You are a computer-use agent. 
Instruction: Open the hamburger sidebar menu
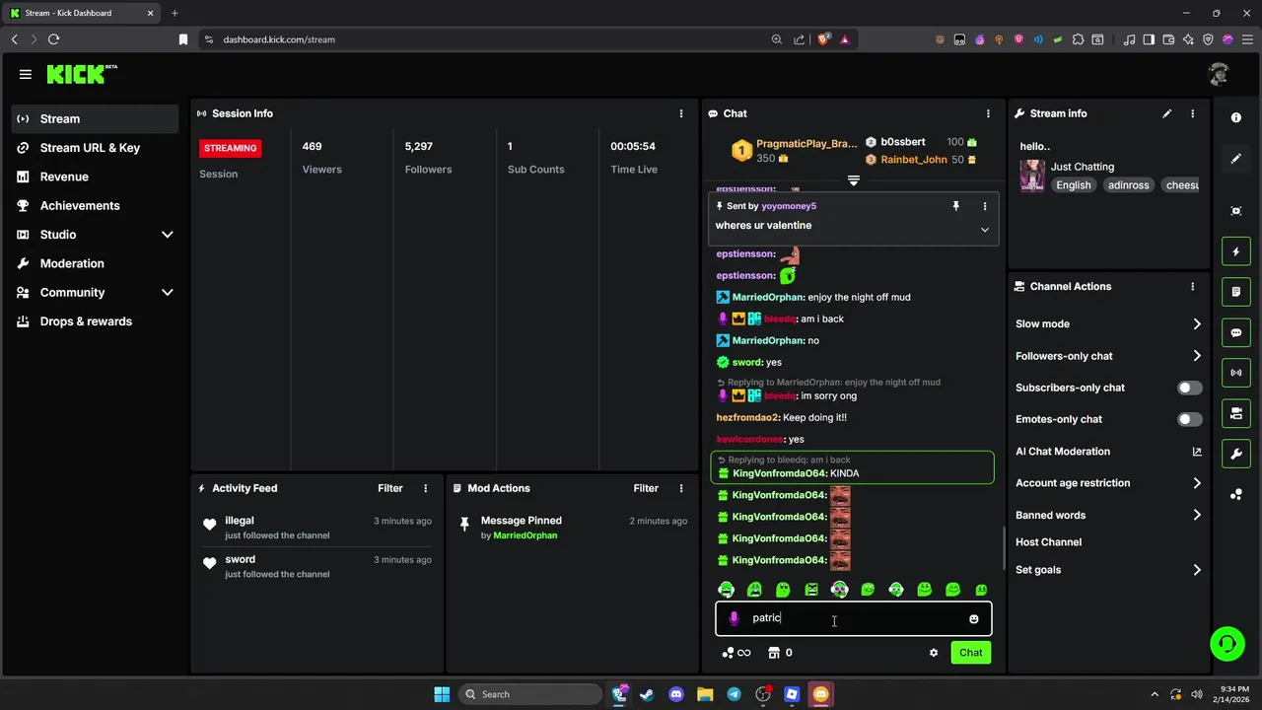(x=25, y=74)
